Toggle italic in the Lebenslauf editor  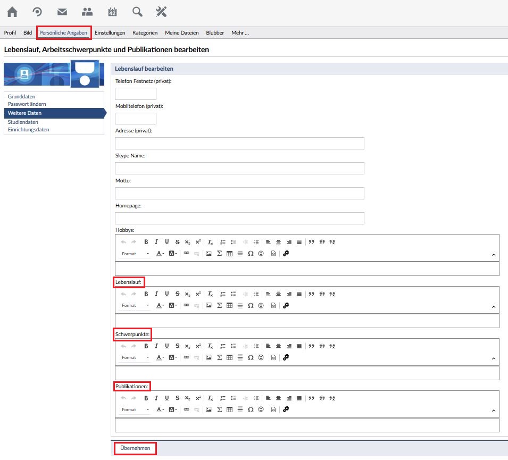156,294
